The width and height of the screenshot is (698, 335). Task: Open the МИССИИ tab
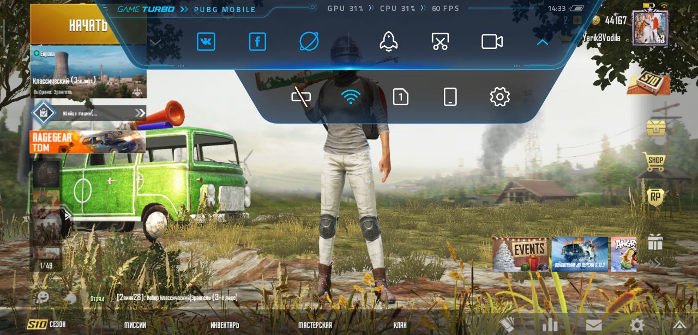pos(135,325)
